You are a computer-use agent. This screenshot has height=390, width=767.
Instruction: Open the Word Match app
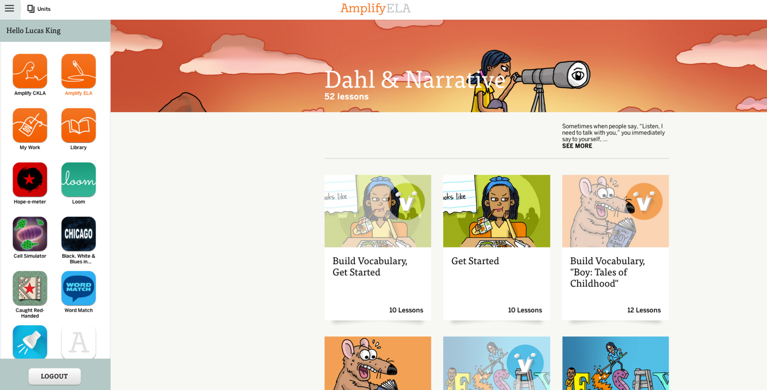click(x=79, y=288)
